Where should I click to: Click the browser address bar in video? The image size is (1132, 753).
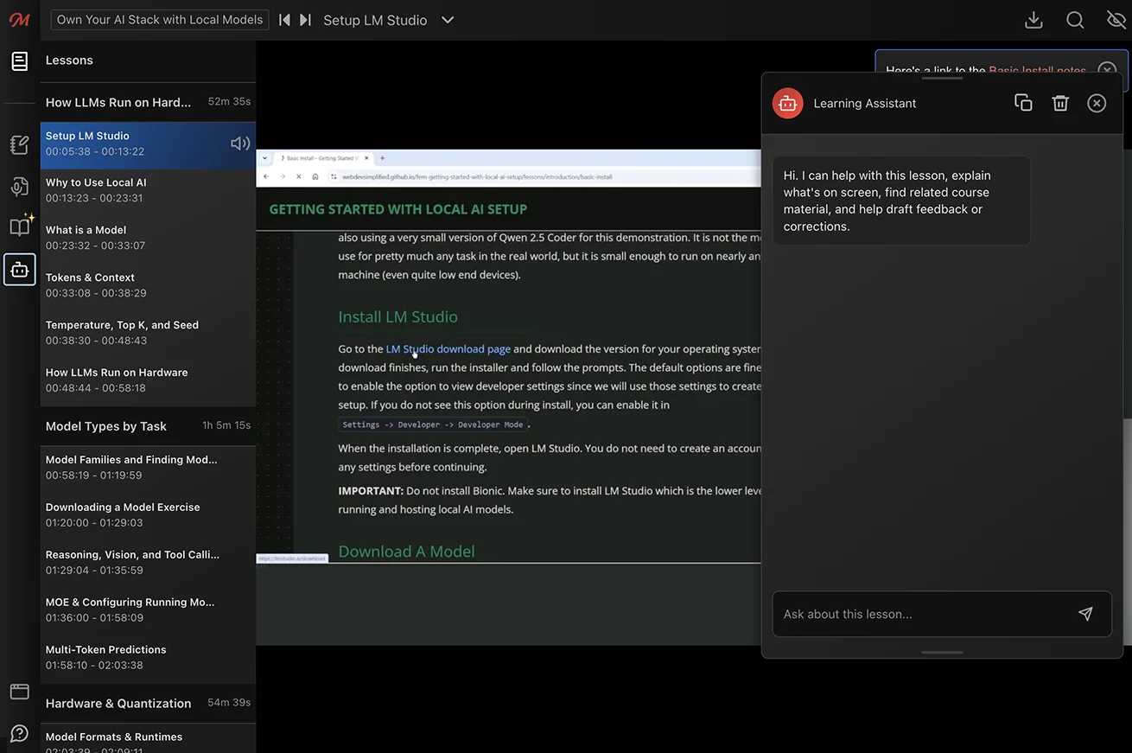point(543,176)
